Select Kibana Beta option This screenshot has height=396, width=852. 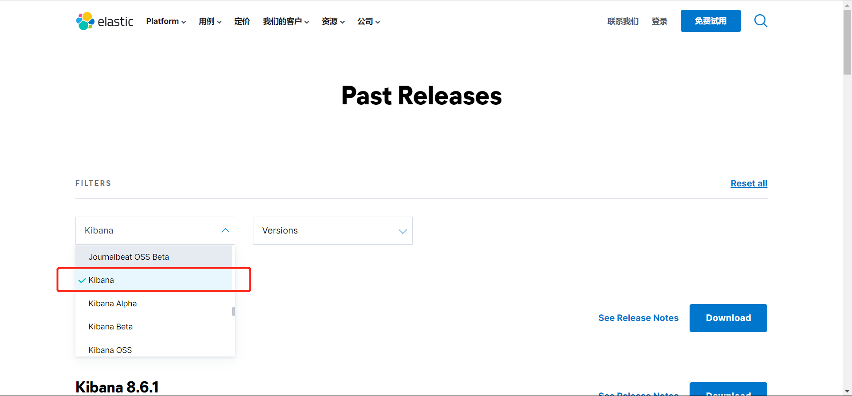(154, 327)
